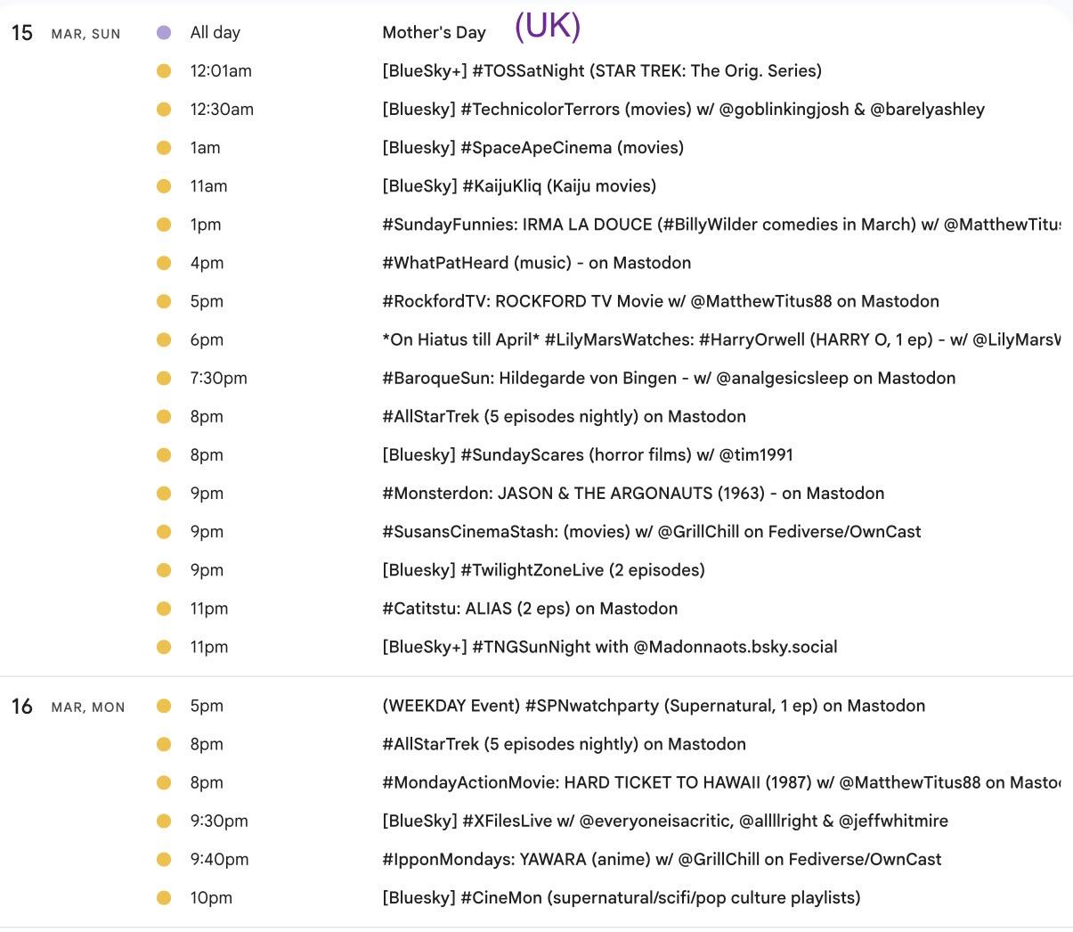The image size is (1073, 932).
Task: Click the yellow dot for #LilyMarsWatches hiatus
Action: coord(164,339)
